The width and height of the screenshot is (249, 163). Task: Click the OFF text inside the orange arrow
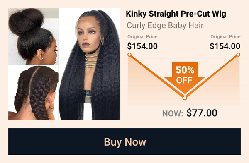pos(184,80)
